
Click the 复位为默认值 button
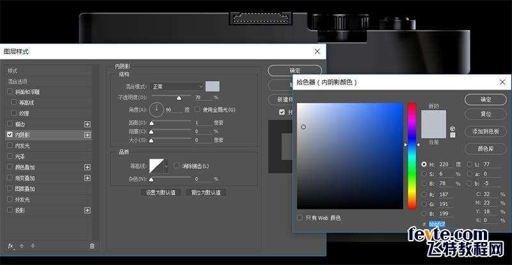(205, 193)
